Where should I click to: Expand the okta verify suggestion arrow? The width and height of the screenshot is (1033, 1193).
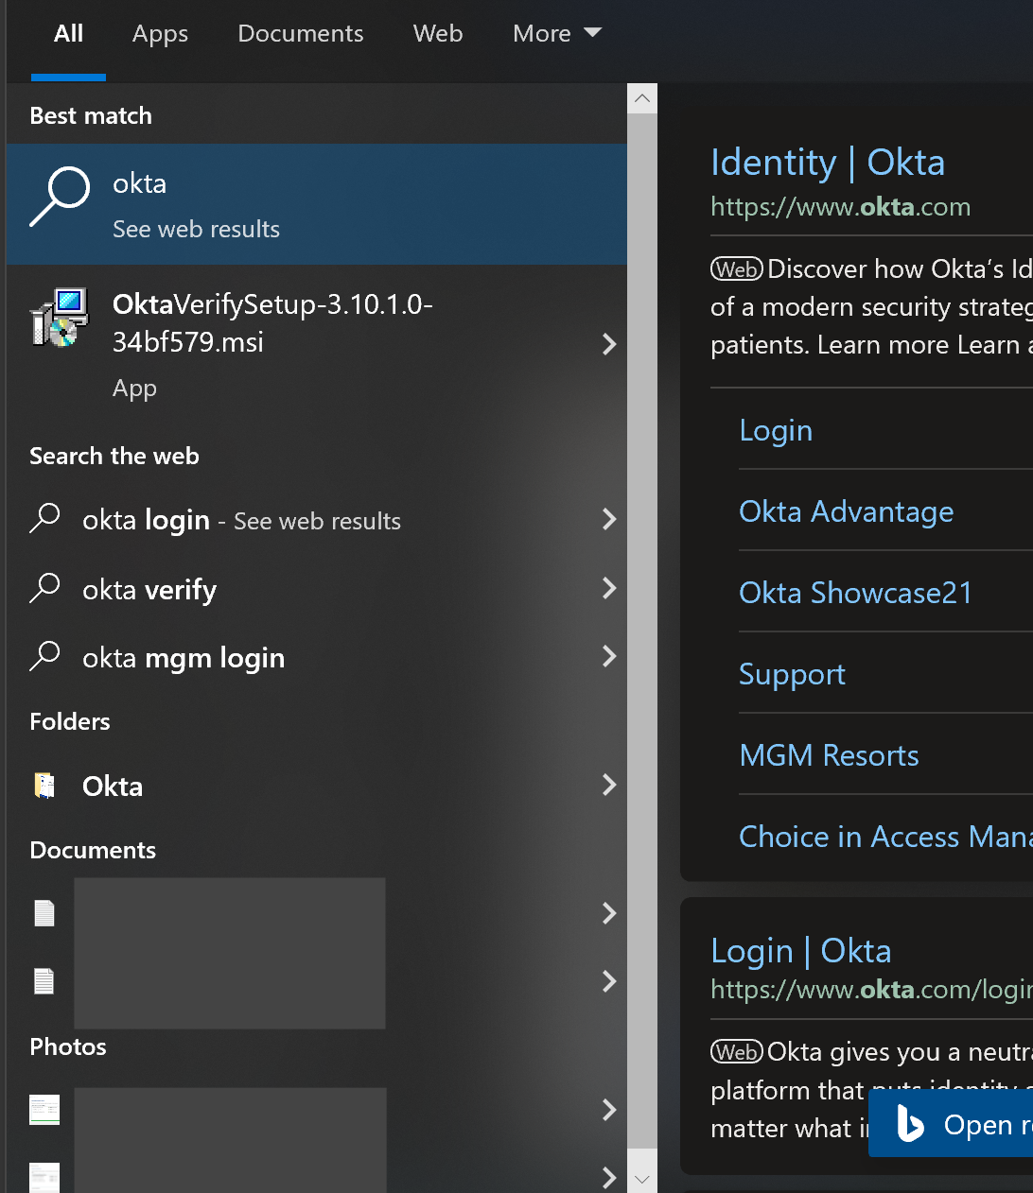click(609, 588)
